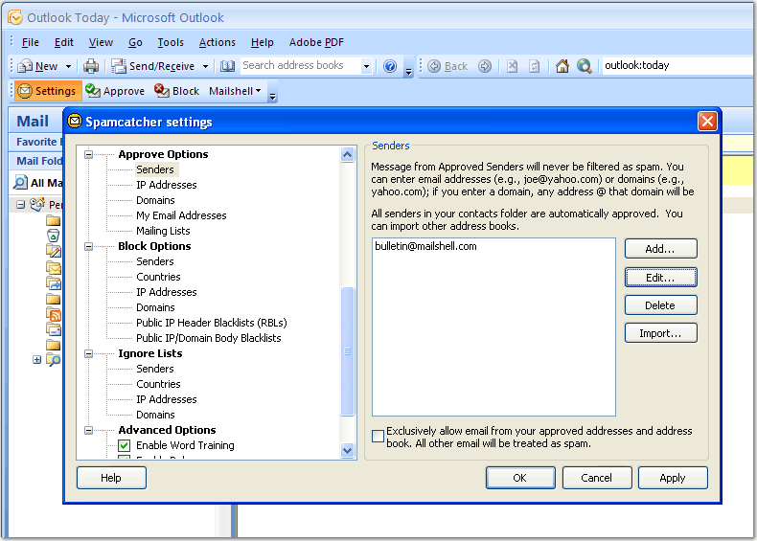Image resolution: width=757 pixels, height=541 pixels.
Task: Click the Home icon in the web toolbar
Action: point(562,66)
